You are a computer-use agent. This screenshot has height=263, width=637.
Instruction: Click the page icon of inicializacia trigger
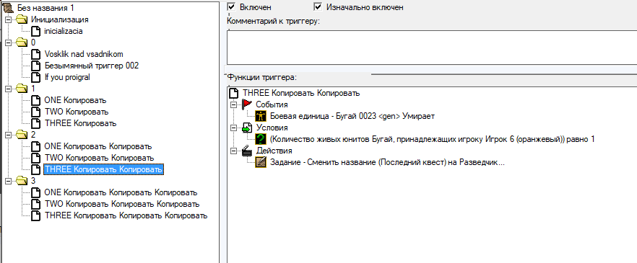[x=36, y=31]
